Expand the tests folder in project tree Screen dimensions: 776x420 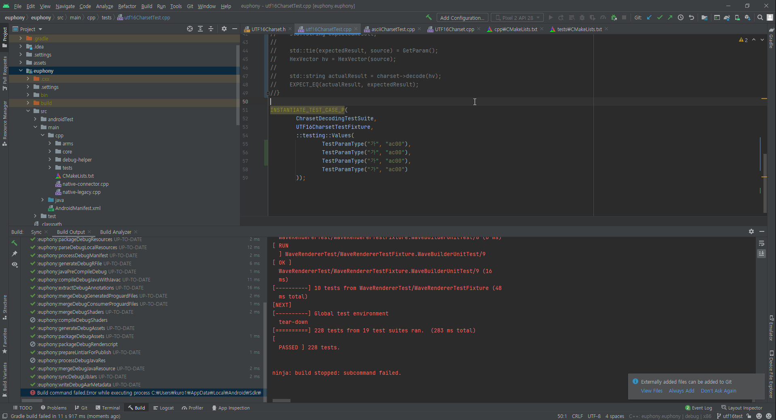tap(50, 168)
